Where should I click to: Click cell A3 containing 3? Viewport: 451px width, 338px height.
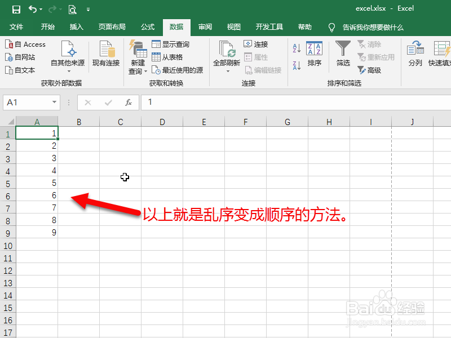(x=37, y=158)
